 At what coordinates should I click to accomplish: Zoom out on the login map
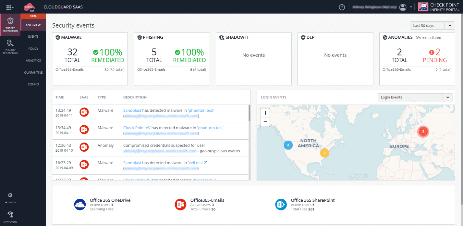tap(265, 122)
